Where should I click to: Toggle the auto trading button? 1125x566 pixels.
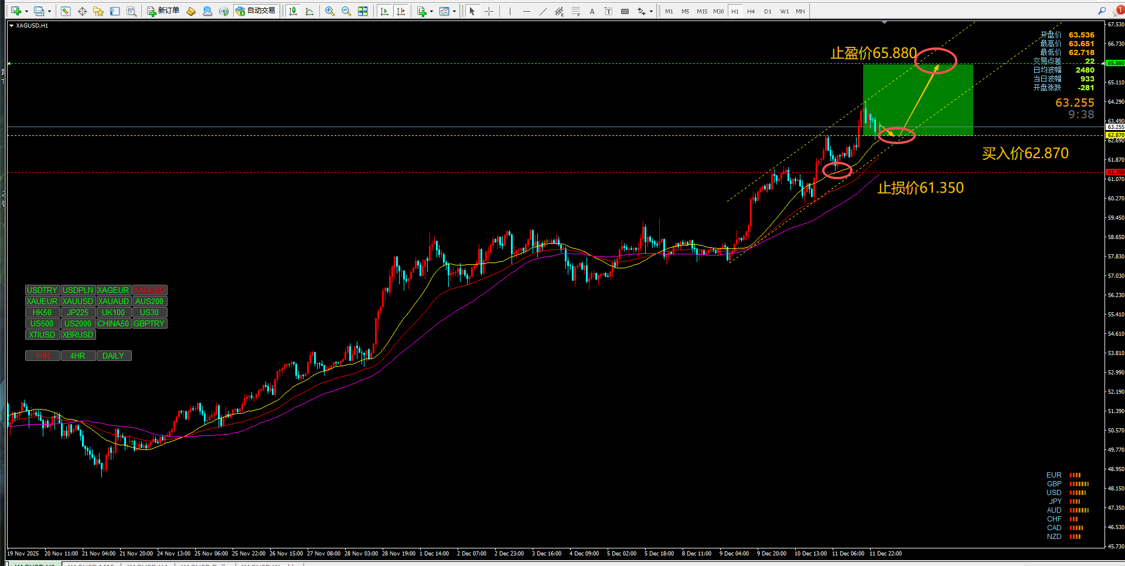(256, 11)
